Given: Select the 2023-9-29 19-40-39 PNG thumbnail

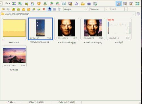Looking at the screenshot, I should point(40,29).
